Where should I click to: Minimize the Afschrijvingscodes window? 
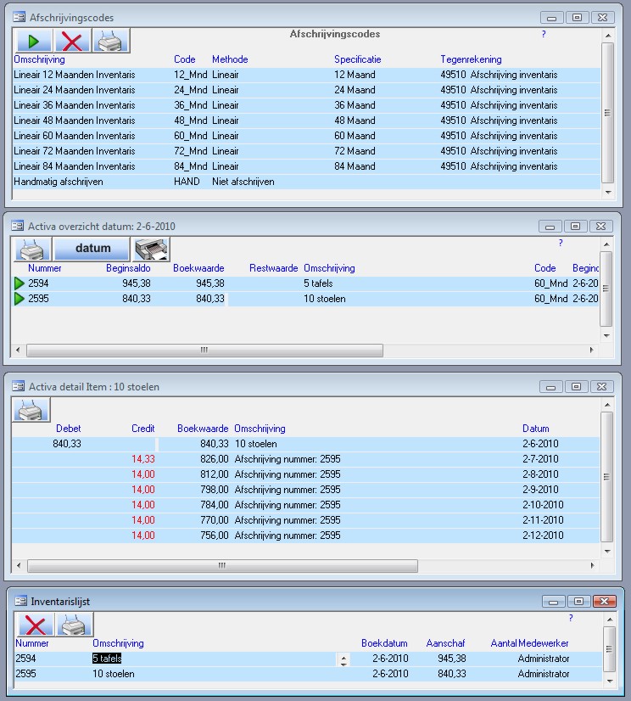coord(552,18)
